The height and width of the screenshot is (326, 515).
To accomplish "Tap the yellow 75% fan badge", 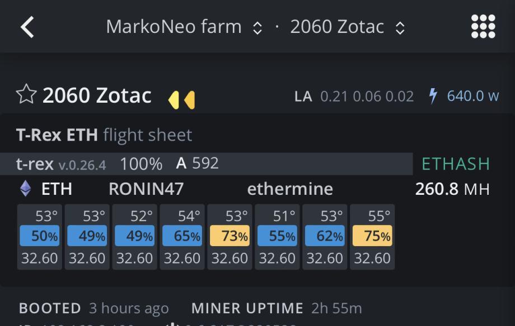I will pyautogui.click(x=372, y=236).
